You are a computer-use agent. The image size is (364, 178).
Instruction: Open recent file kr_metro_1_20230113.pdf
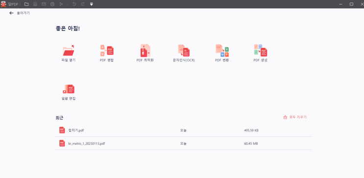[87, 144]
